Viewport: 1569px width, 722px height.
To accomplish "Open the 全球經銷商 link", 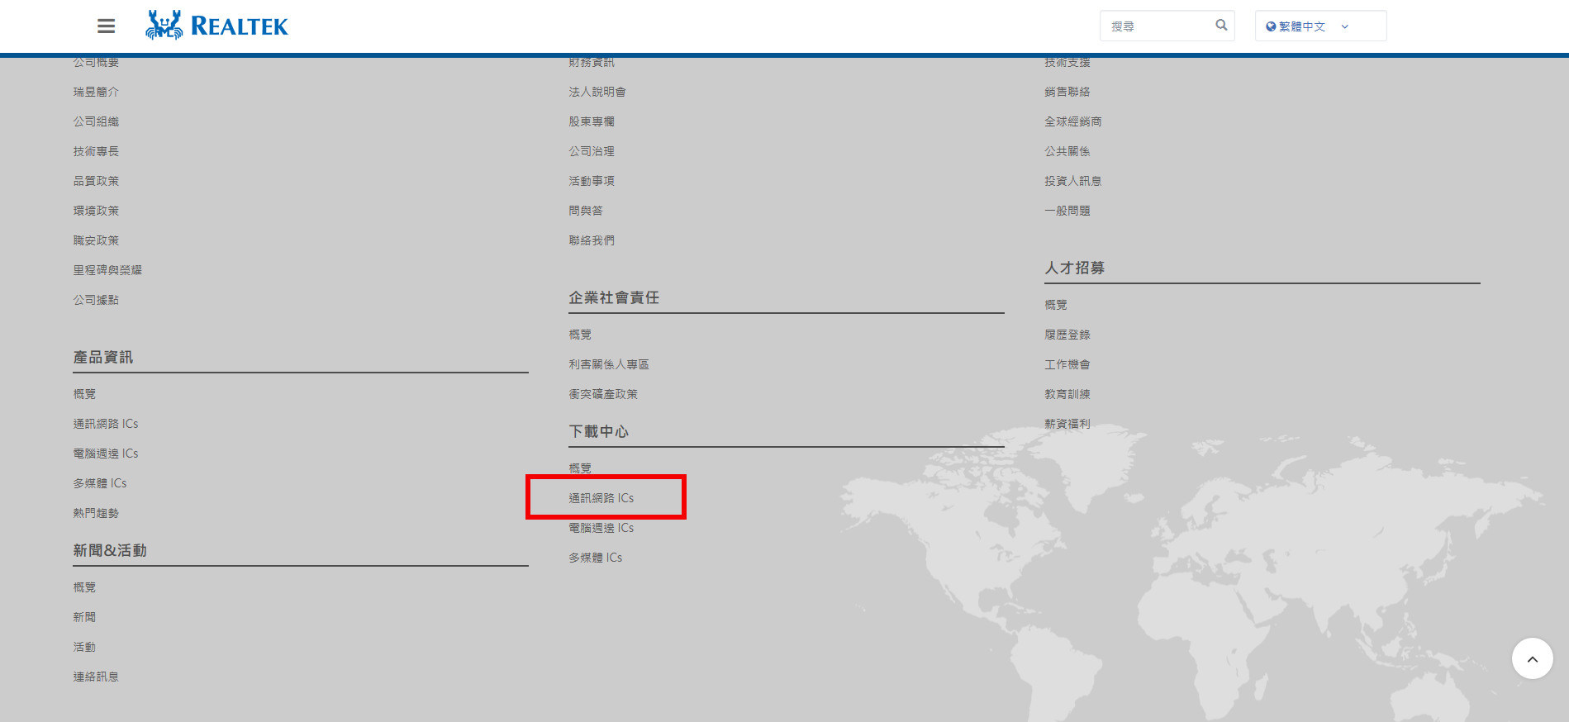I will (x=1072, y=121).
